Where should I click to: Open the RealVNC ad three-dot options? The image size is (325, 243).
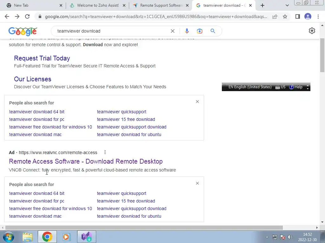[x=105, y=152]
